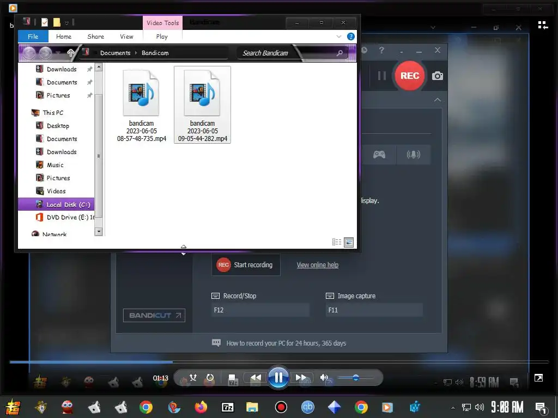Viewport: 558px width, 418px height.
Task: Toggle repeat mode in Media Player
Action: (210, 377)
